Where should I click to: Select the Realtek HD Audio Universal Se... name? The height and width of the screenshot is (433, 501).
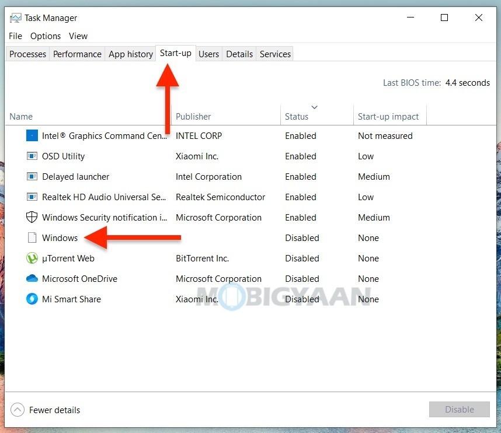click(104, 197)
